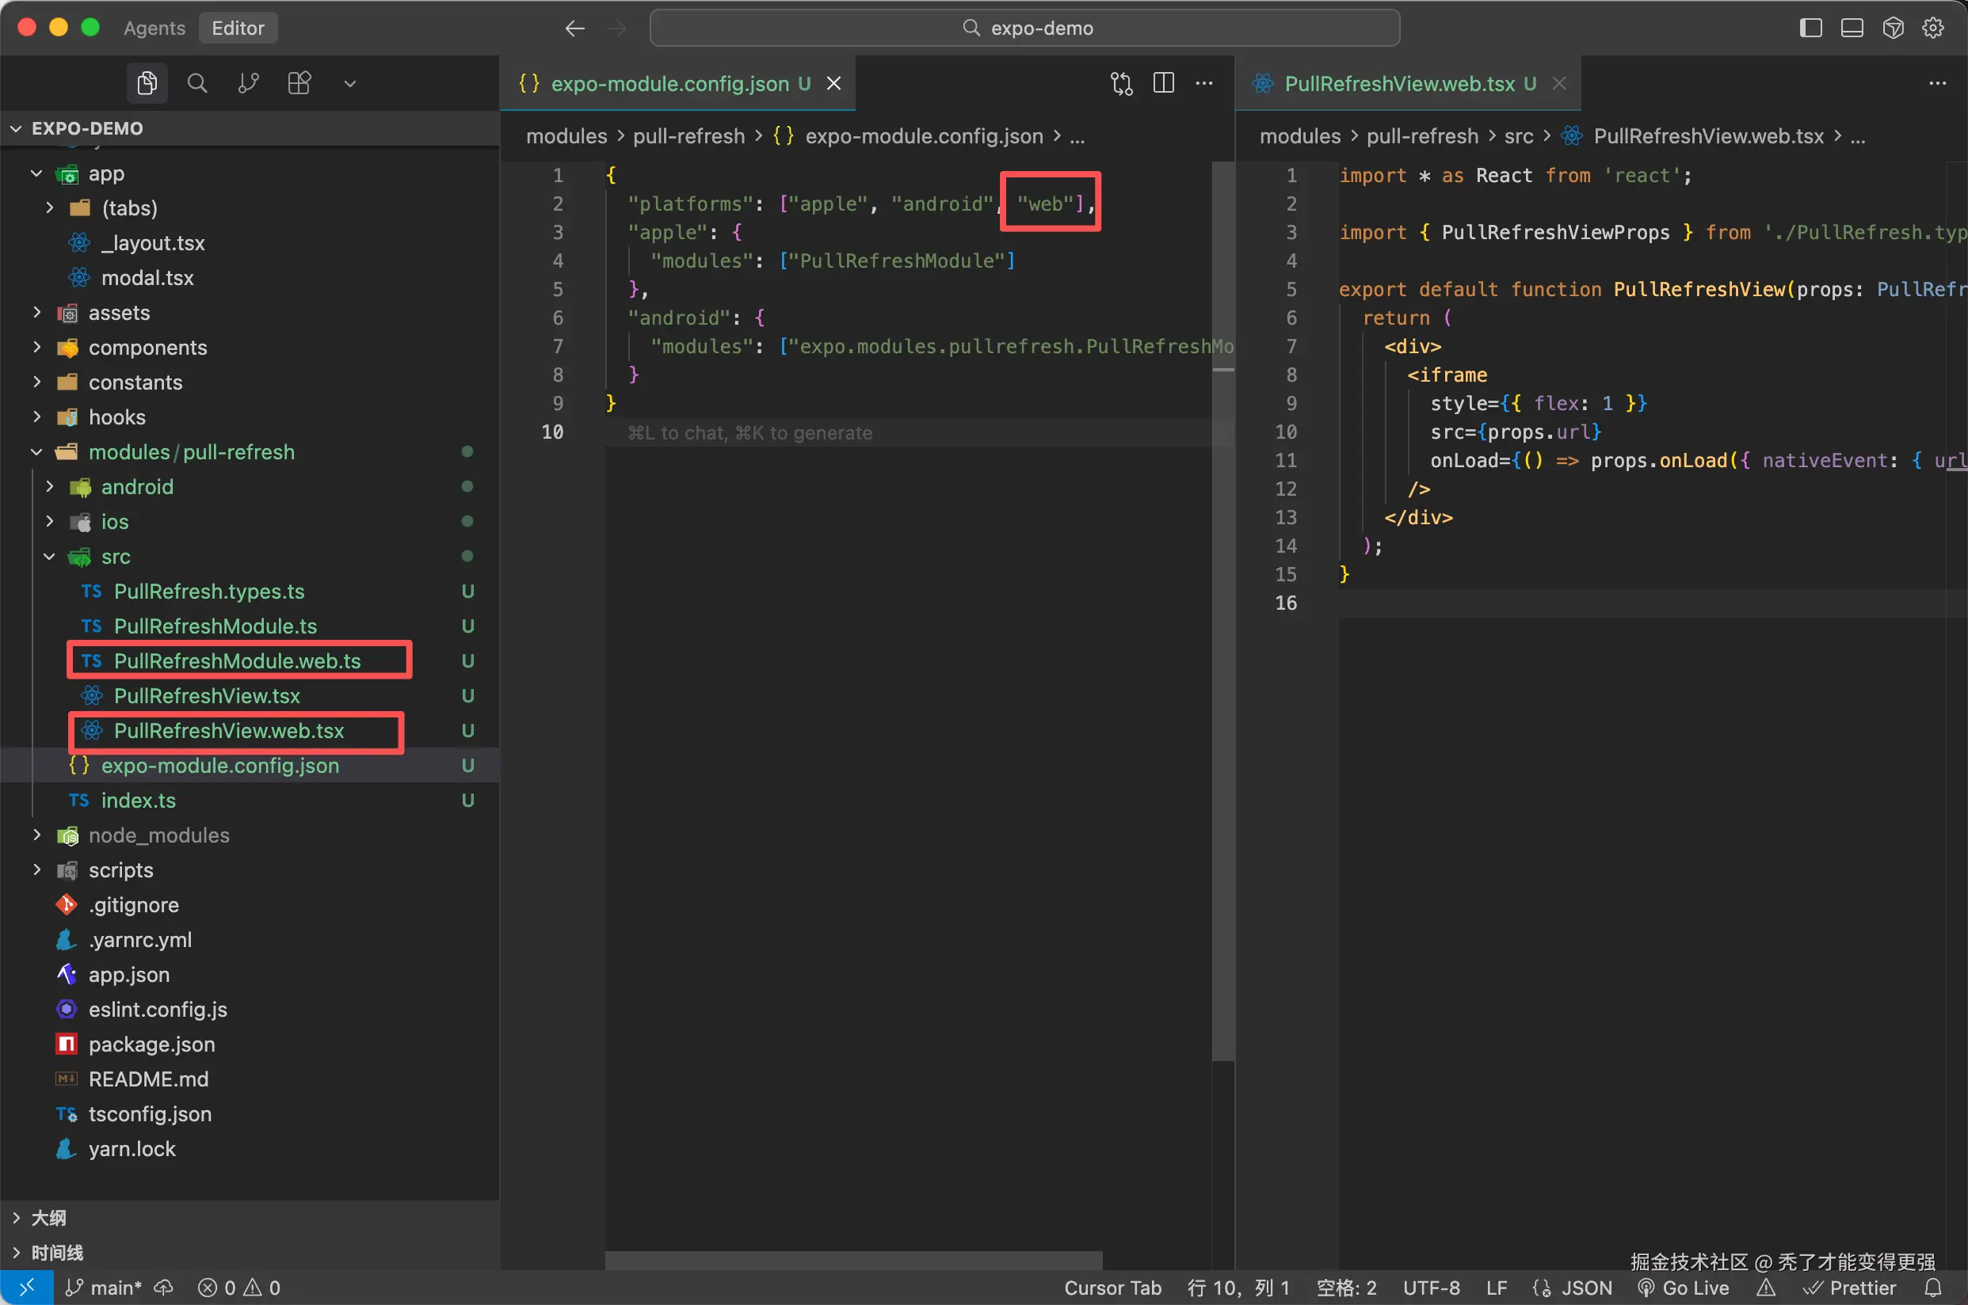The width and height of the screenshot is (1968, 1305).
Task: Open the Search view icon in sidebar
Action: (x=197, y=83)
